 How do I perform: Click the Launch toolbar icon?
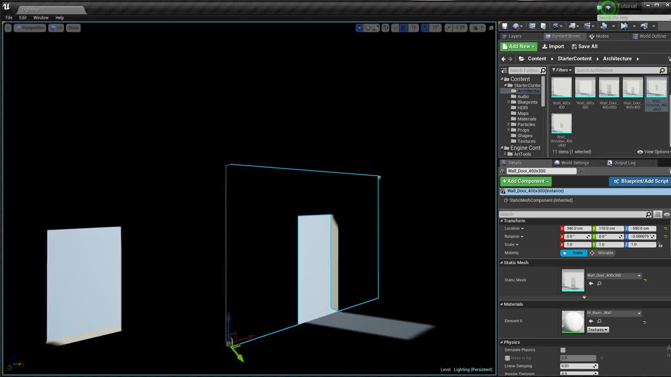tap(644, 26)
